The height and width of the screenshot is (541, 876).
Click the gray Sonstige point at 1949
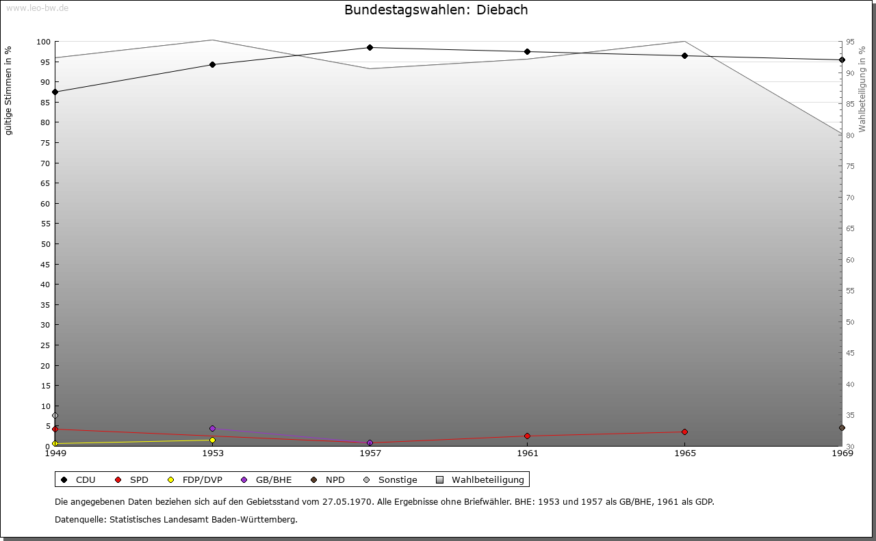pyautogui.click(x=55, y=415)
